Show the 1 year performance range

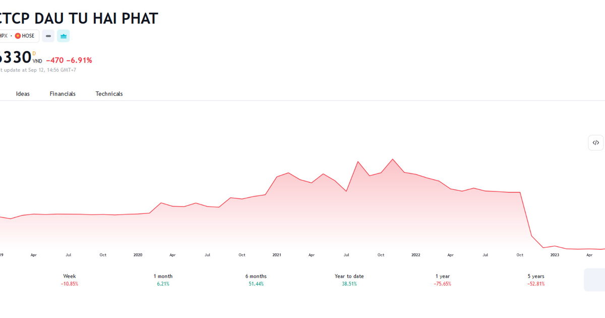coord(443,280)
